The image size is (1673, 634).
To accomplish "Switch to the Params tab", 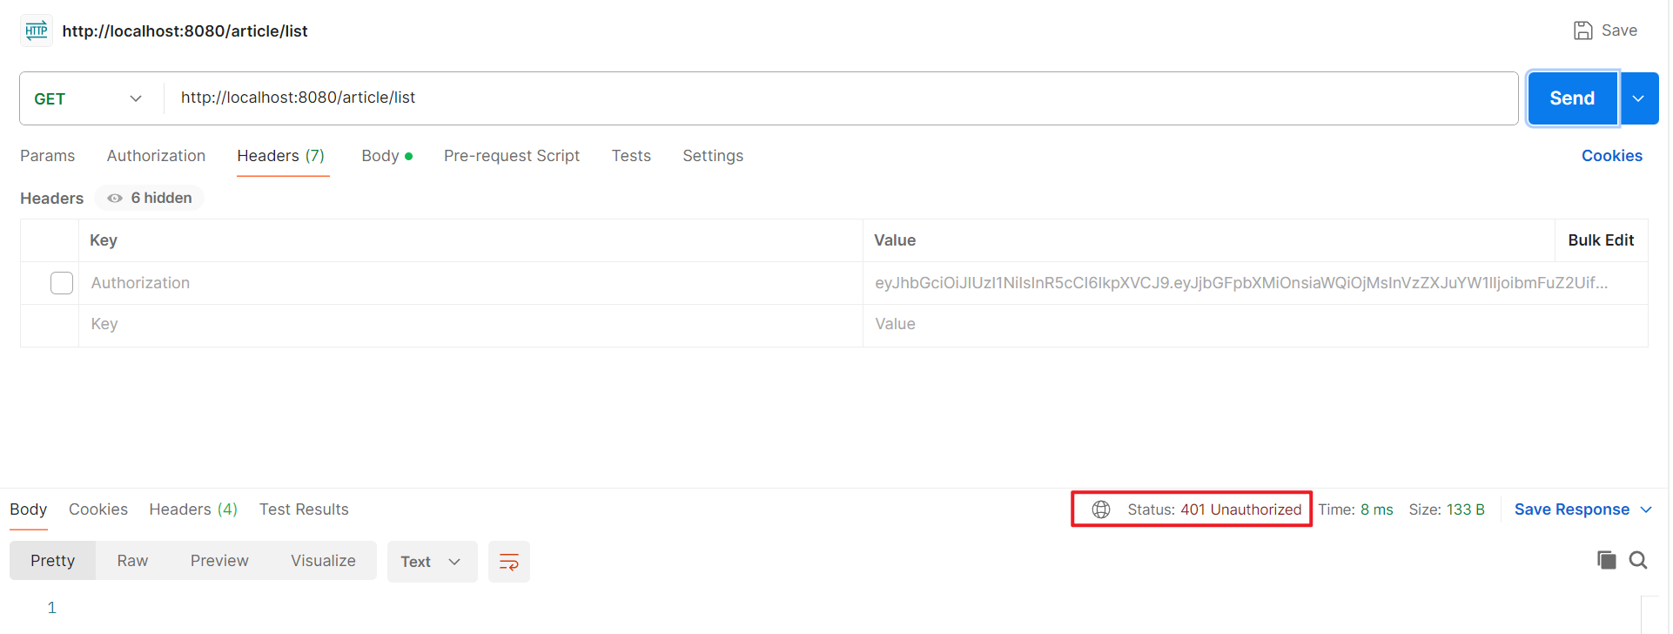I will pyautogui.click(x=47, y=156).
